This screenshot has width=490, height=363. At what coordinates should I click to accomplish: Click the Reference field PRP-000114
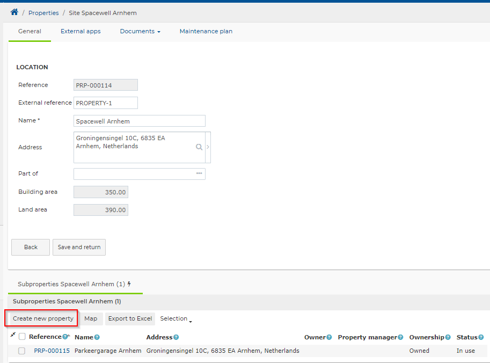[106, 85]
